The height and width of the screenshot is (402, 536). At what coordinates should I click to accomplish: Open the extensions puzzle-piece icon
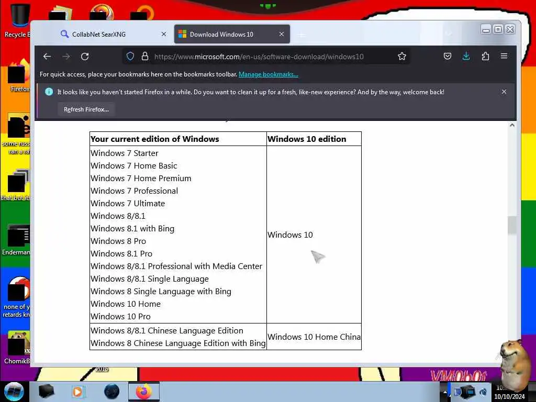point(485,56)
